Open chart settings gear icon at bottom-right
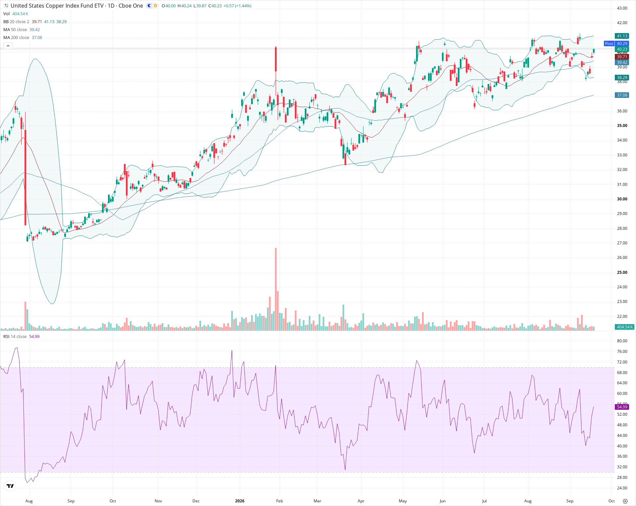 (x=625, y=501)
